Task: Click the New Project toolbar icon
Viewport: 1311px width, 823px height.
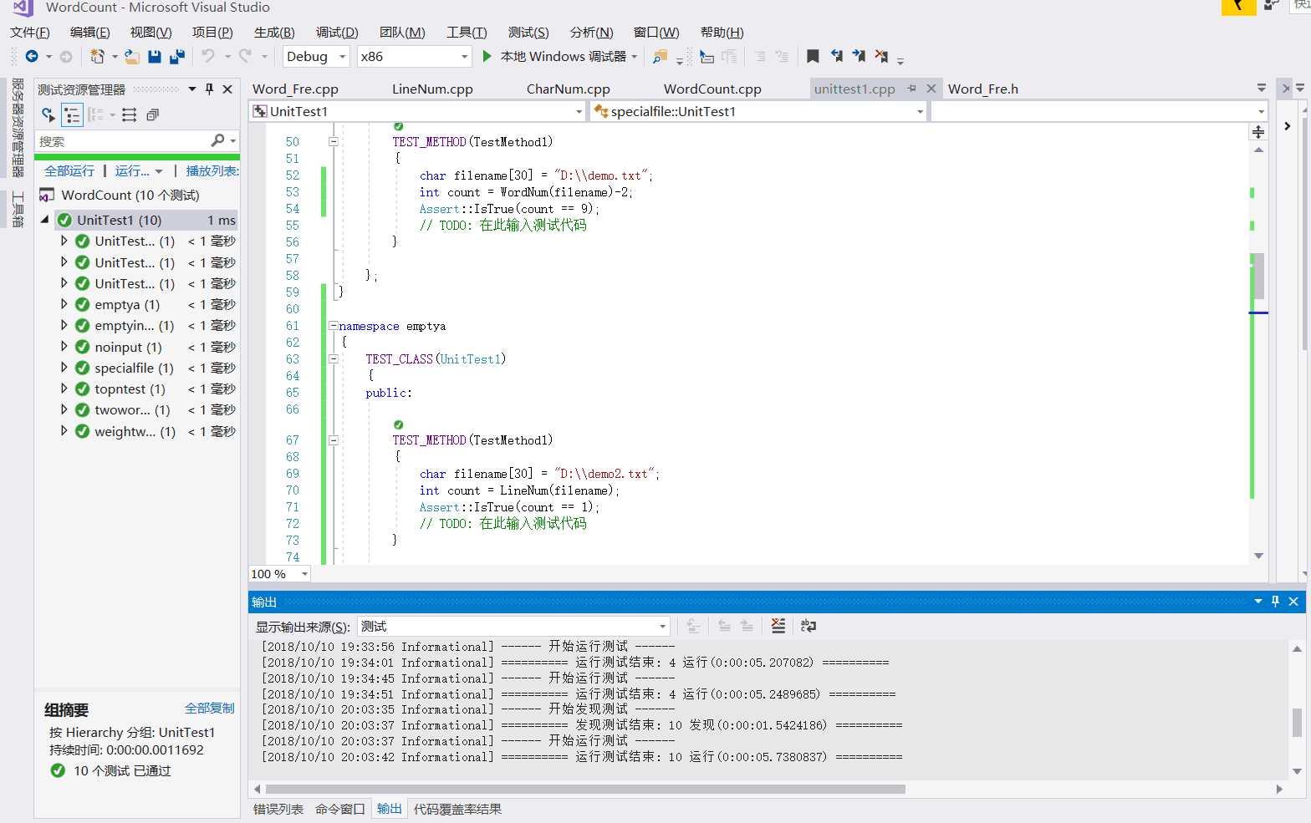Action: [98, 56]
